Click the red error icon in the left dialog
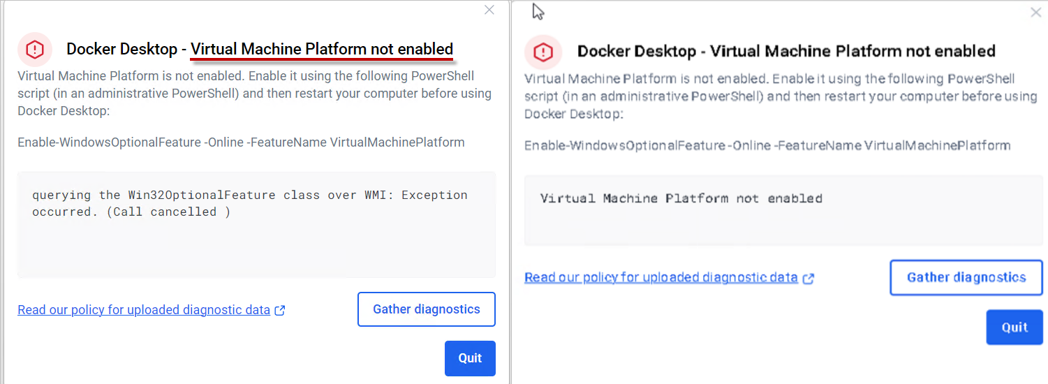The image size is (1048, 384). click(x=35, y=50)
